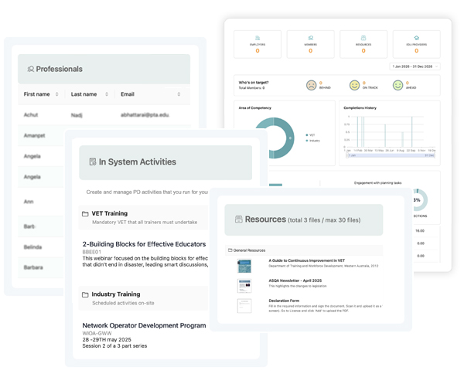This screenshot has width=464, height=374.
Task: Open the Declaration Form resource
Action: tap(284, 301)
